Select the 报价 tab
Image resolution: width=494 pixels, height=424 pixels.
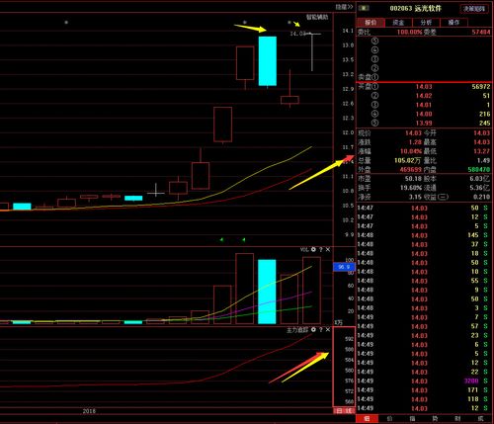coord(370,22)
